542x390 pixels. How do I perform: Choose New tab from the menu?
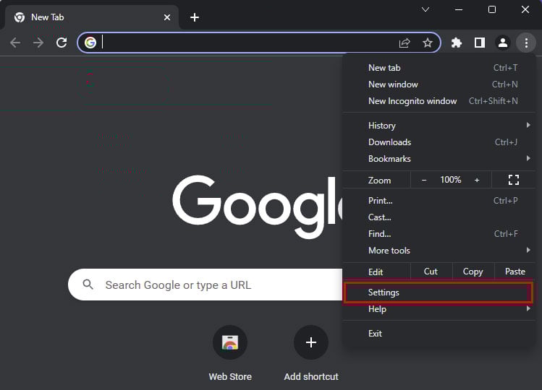tap(439, 68)
